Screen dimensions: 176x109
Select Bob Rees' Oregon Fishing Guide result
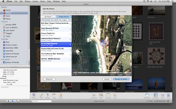point(56,24)
